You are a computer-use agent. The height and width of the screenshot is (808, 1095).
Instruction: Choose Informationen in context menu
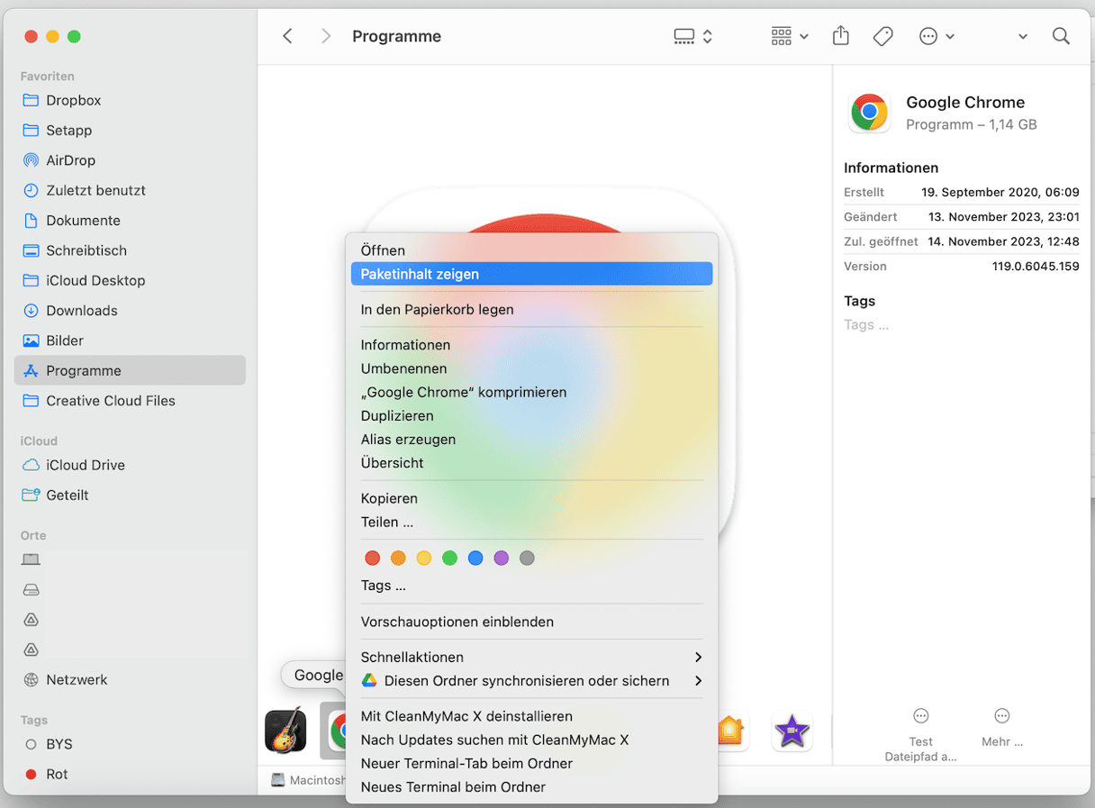531,345
